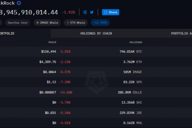This screenshot has width=192, height=128.
Task: Switch to the Portfolio tab
Action: (x=25, y=33)
